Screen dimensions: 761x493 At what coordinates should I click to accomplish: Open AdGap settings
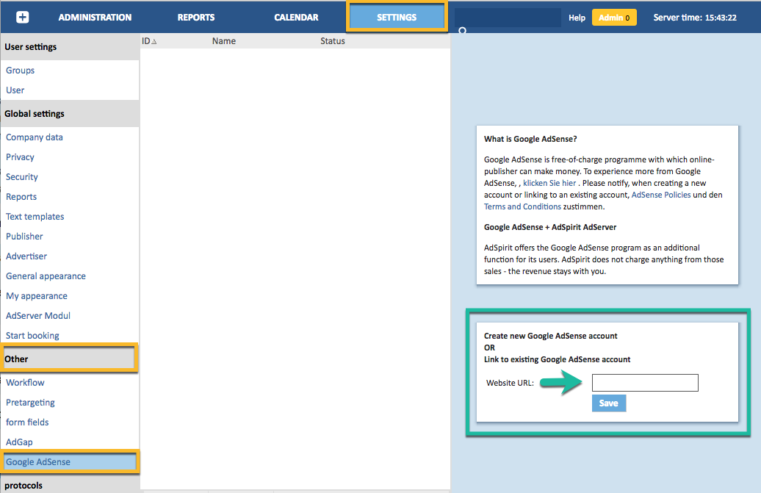pos(19,442)
